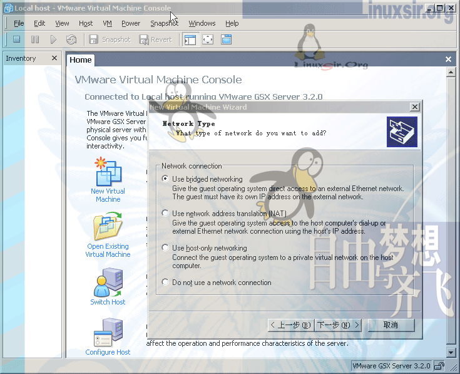The image size is (460, 374).
Task: Click the 下一步 (N) next button
Action: pos(338,325)
